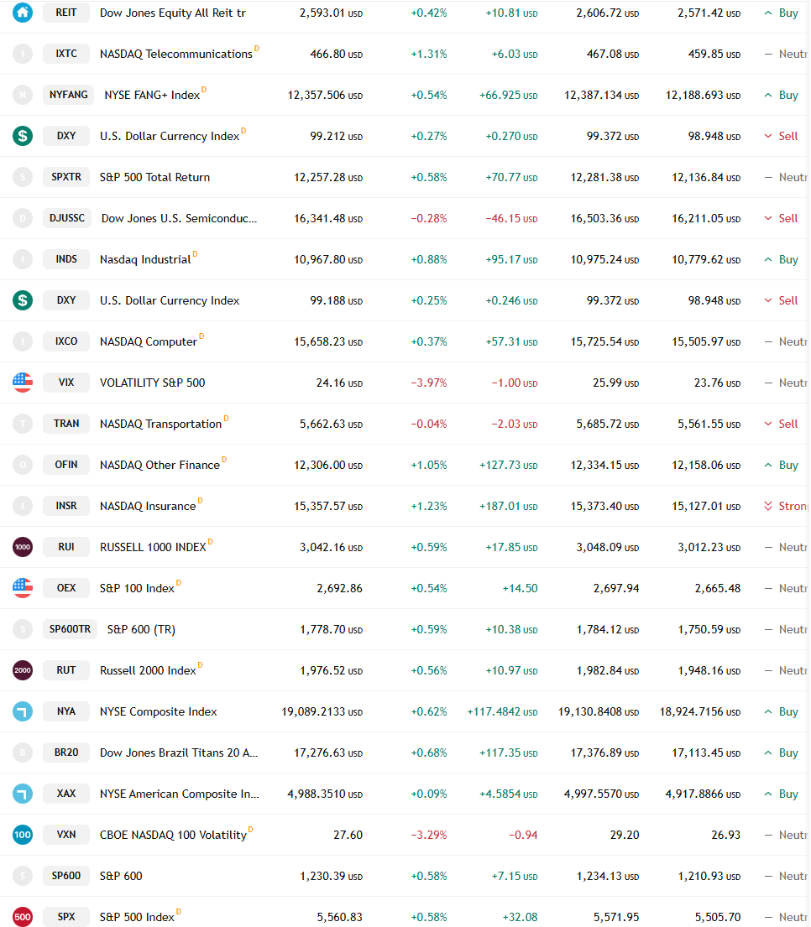
Task: Open NASDAQ Other Finance index page
Action: coord(160,466)
